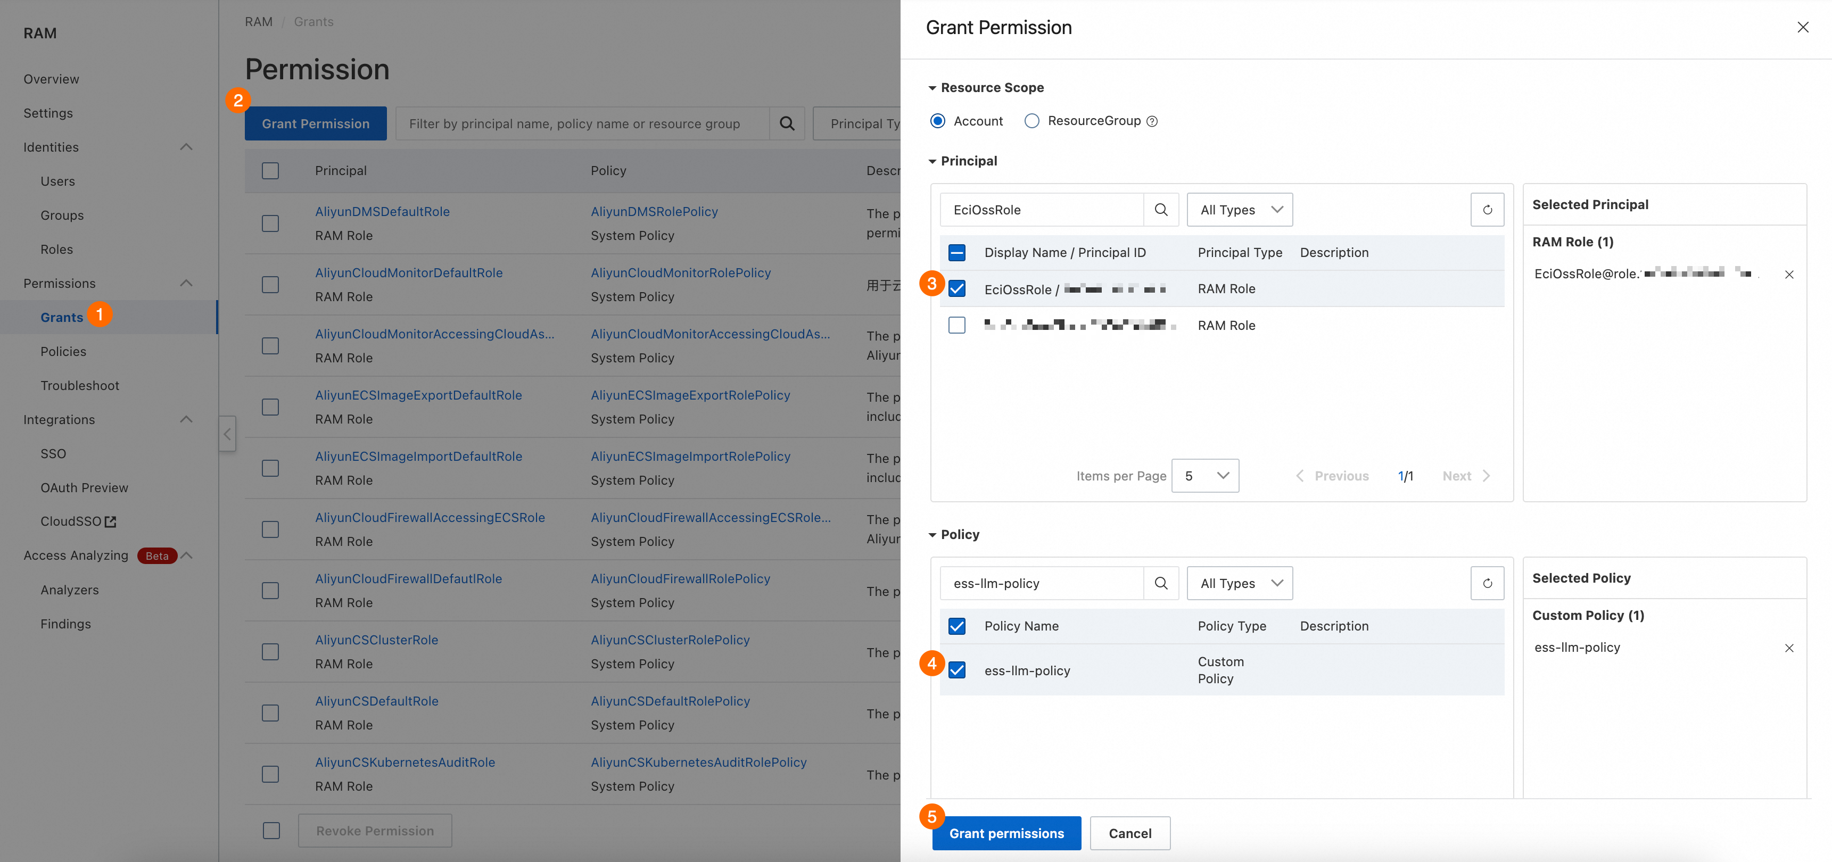
Task: Open the principal All Types dropdown
Action: 1240,210
